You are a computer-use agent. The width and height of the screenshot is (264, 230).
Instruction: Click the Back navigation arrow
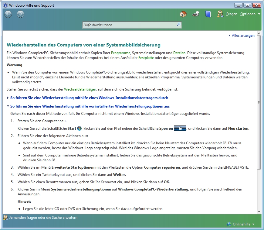(8, 14)
